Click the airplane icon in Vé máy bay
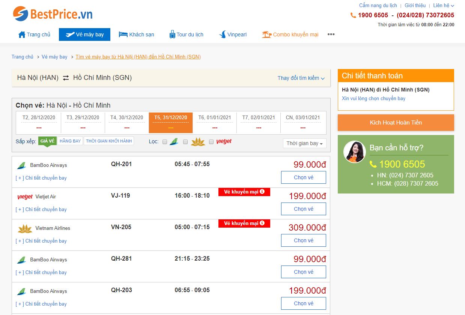This screenshot has height=315, width=465. [x=70, y=34]
